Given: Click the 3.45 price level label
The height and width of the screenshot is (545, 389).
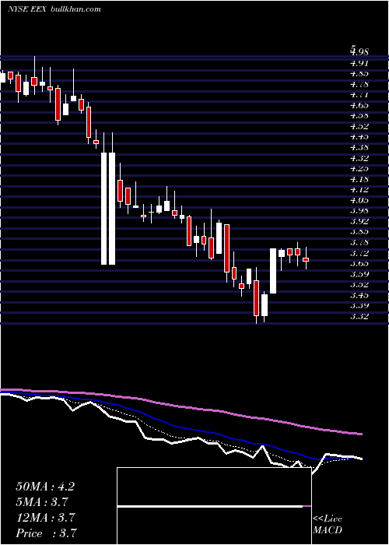Looking at the screenshot, I should point(359,295).
